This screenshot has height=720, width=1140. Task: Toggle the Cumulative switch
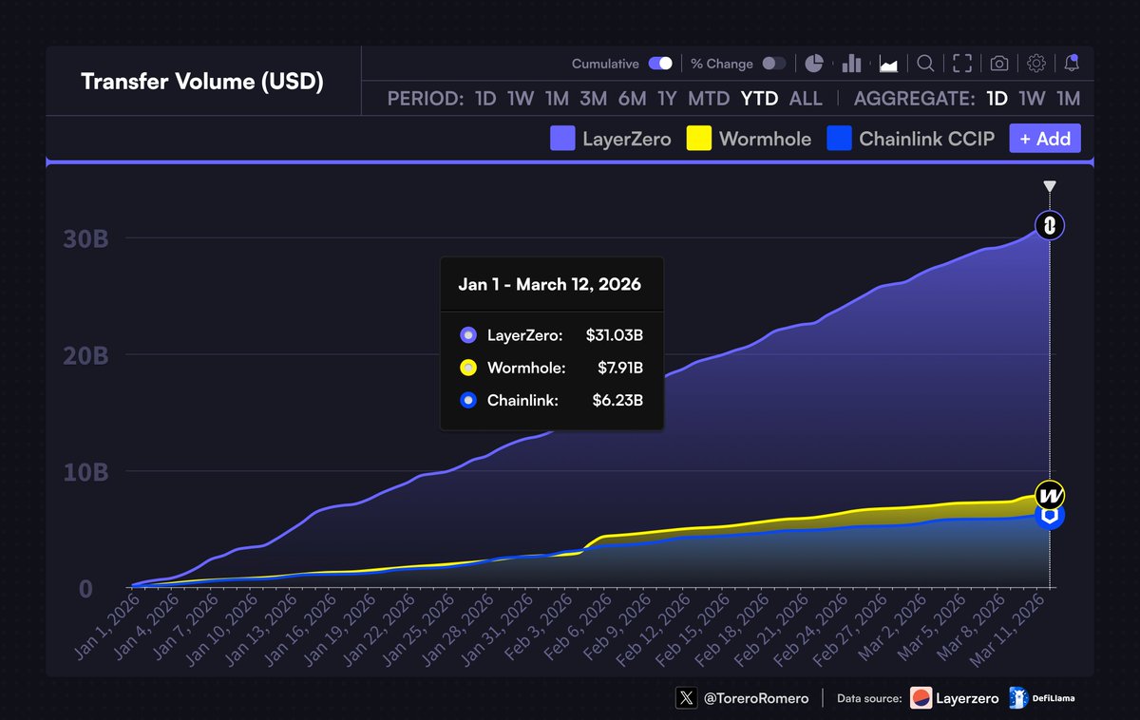click(x=660, y=64)
